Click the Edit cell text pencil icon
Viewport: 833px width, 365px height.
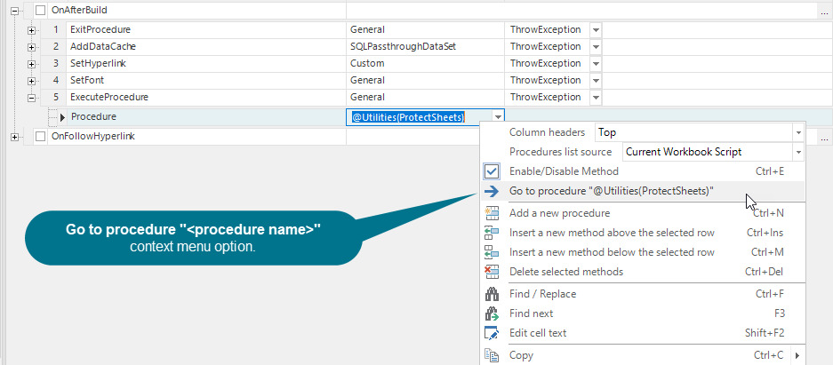(492, 333)
